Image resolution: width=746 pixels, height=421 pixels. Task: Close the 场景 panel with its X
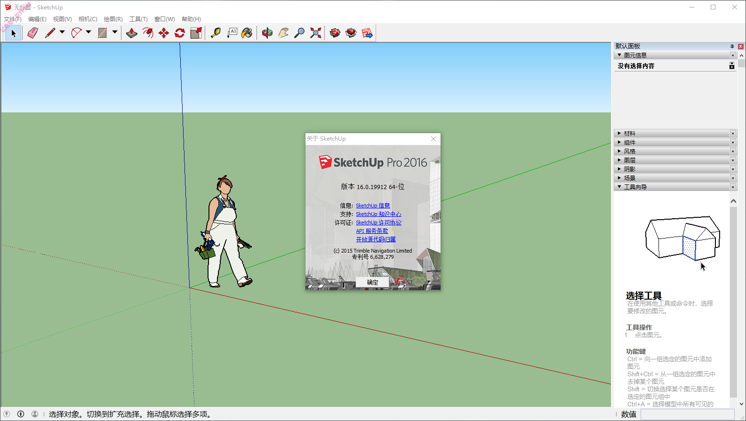pyautogui.click(x=733, y=178)
